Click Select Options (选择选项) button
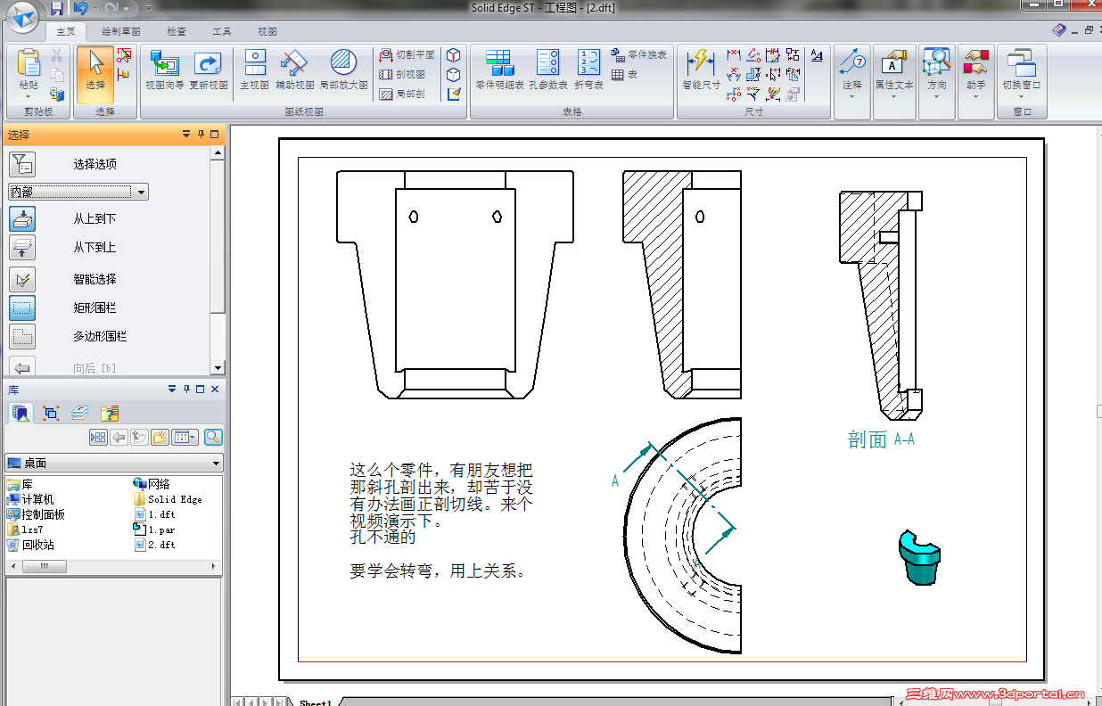This screenshot has height=706, width=1102. tap(22, 164)
